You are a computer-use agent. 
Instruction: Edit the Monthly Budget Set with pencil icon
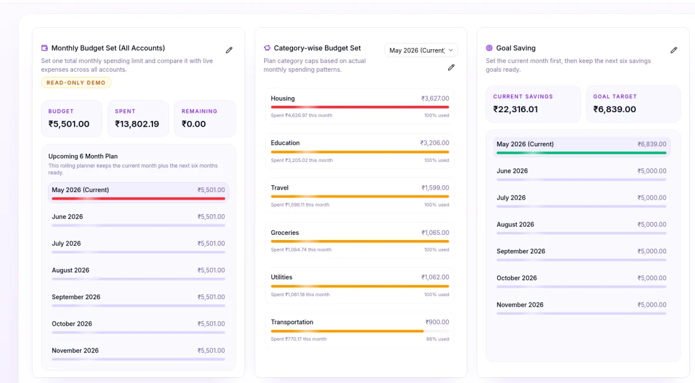(229, 50)
